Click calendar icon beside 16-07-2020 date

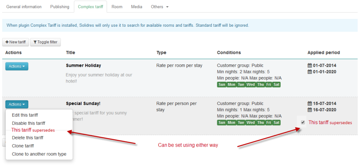point(310,110)
